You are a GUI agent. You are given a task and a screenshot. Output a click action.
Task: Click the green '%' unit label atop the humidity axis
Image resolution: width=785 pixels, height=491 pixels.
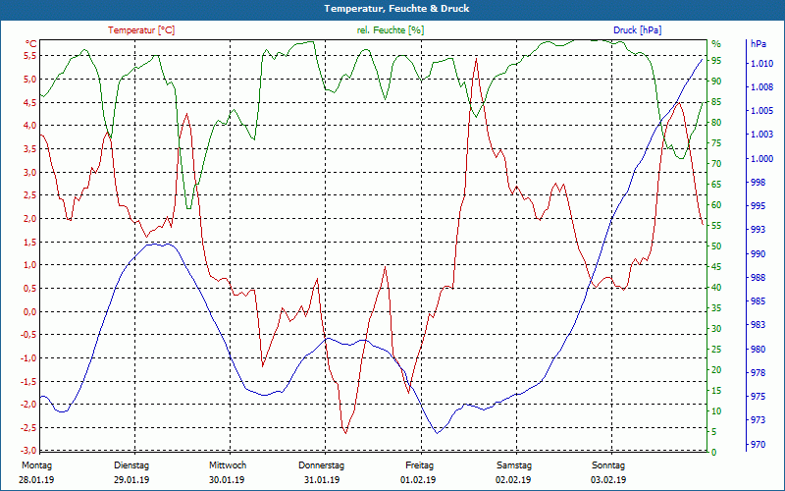pos(716,44)
